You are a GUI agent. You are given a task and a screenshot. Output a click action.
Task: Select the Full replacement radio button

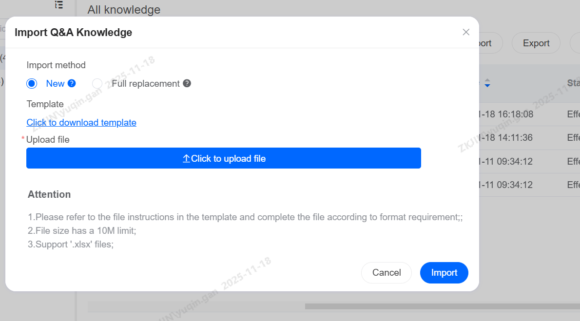coord(97,83)
